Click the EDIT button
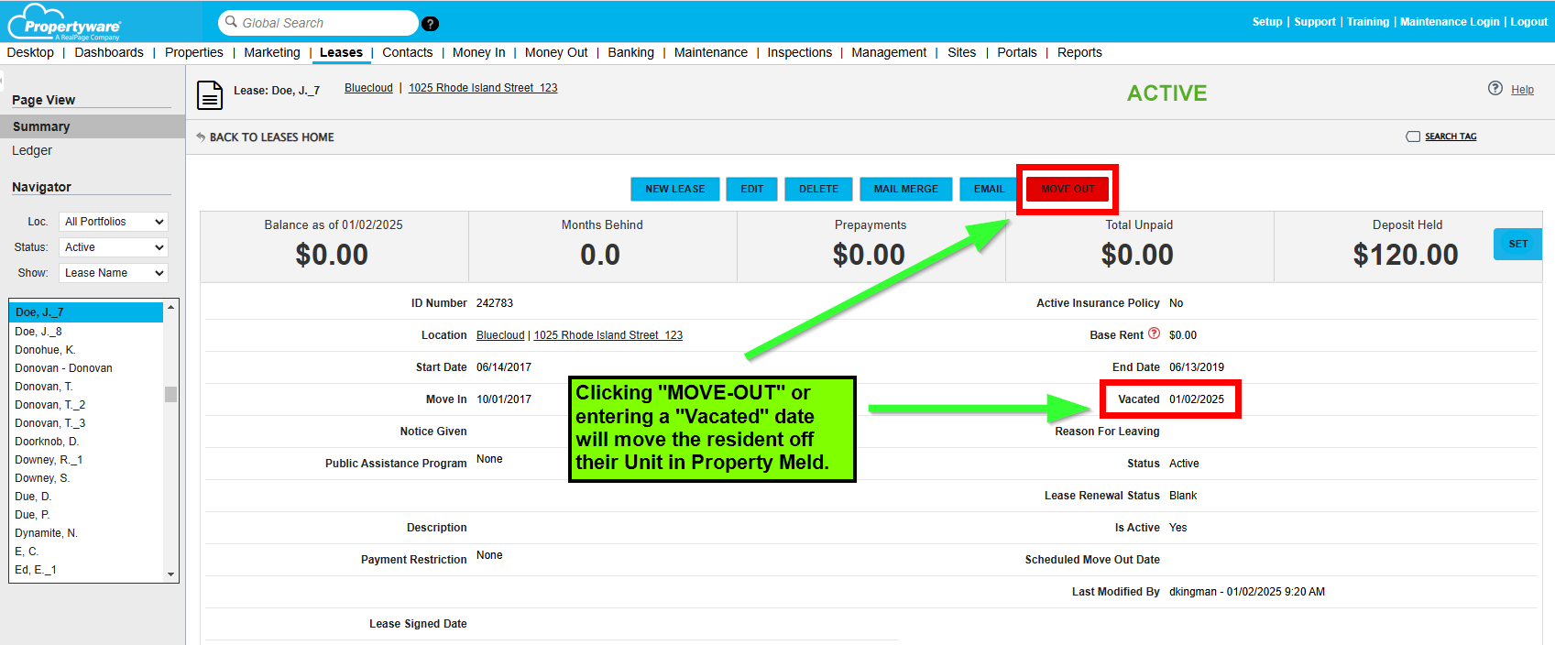The width and height of the screenshot is (1555, 645). click(751, 189)
